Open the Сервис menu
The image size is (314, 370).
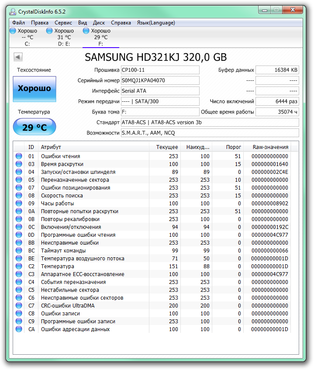[63, 23]
